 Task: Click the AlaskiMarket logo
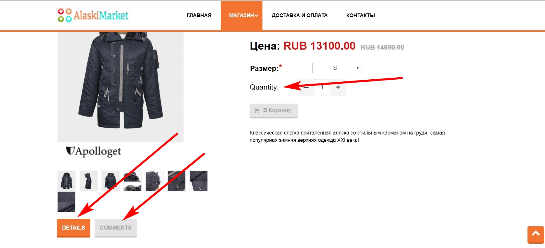pos(93,15)
